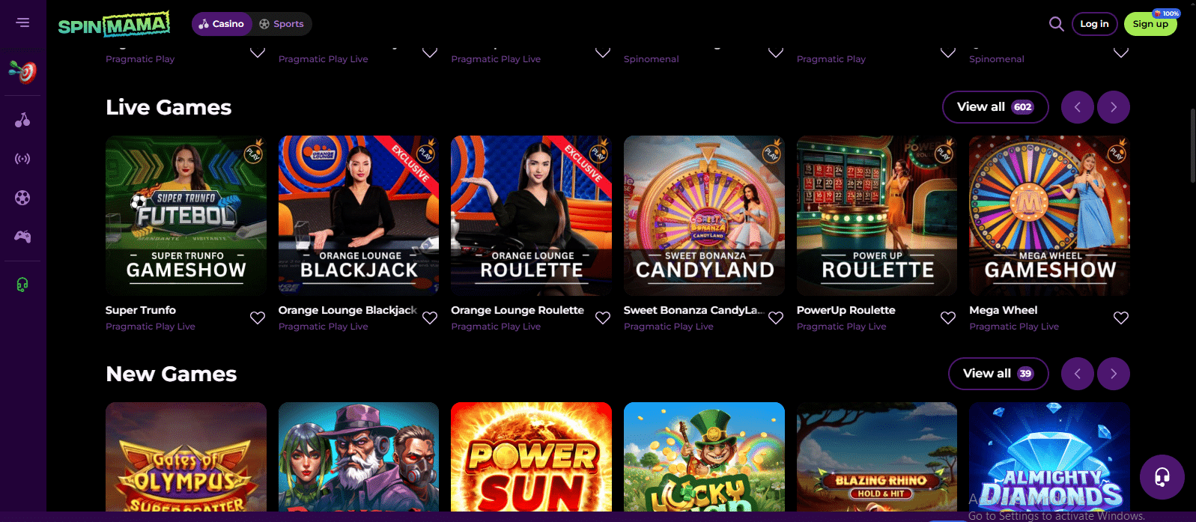This screenshot has height=522, width=1196.
Task: Open the live broadcast sidebar icon
Action: coord(22,159)
